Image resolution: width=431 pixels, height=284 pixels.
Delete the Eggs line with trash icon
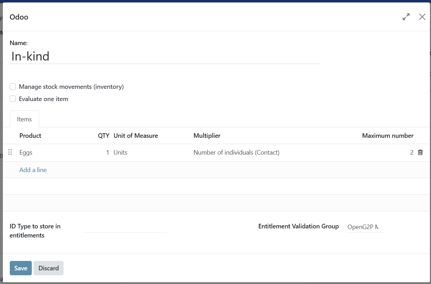420,152
